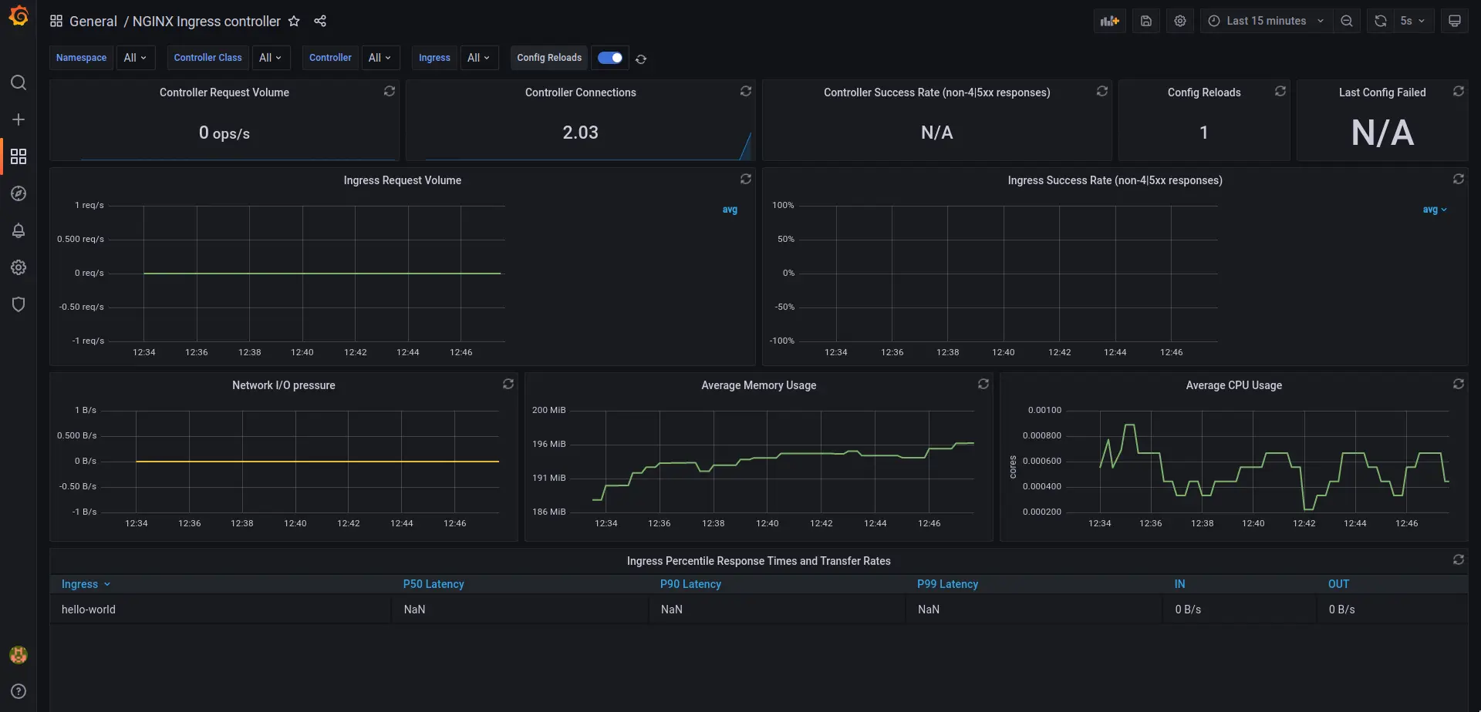
Task: Open dashboard settings gear in toolbar
Action: pyautogui.click(x=1180, y=21)
